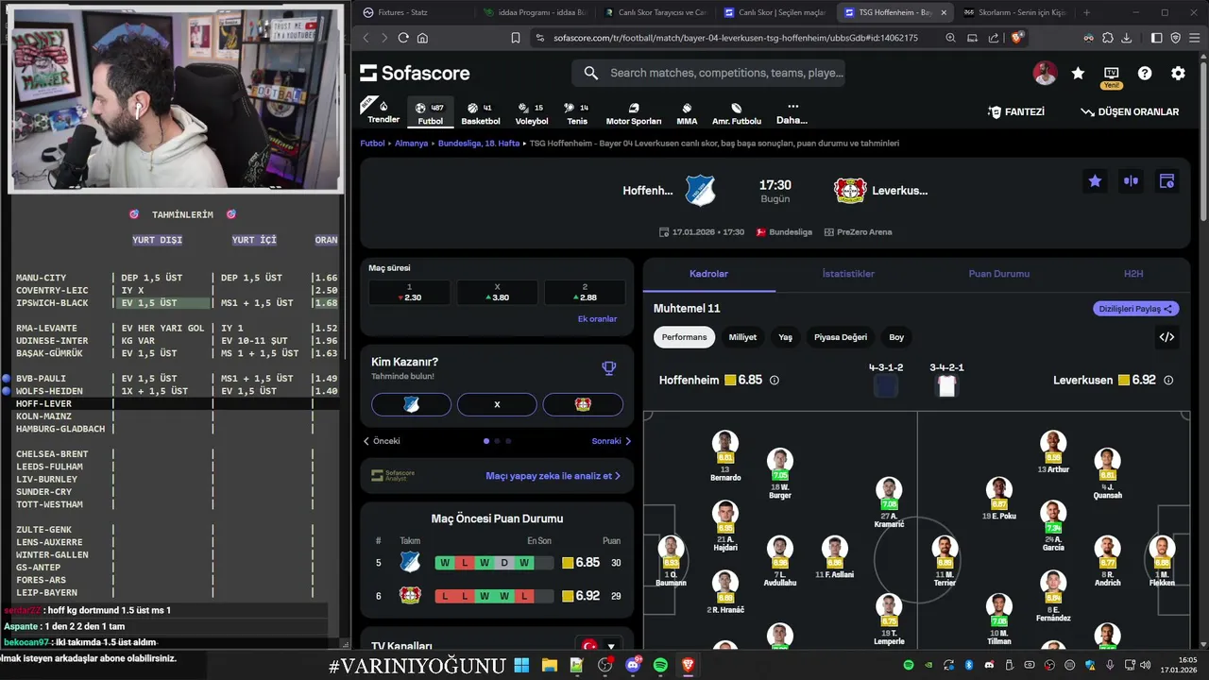Screen dimensions: 1209x680
Task: Open DÜŞEN ORANLAR link
Action: pyautogui.click(x=1130, y=111)
